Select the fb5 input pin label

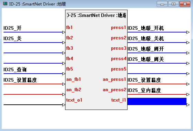(70, 69)
